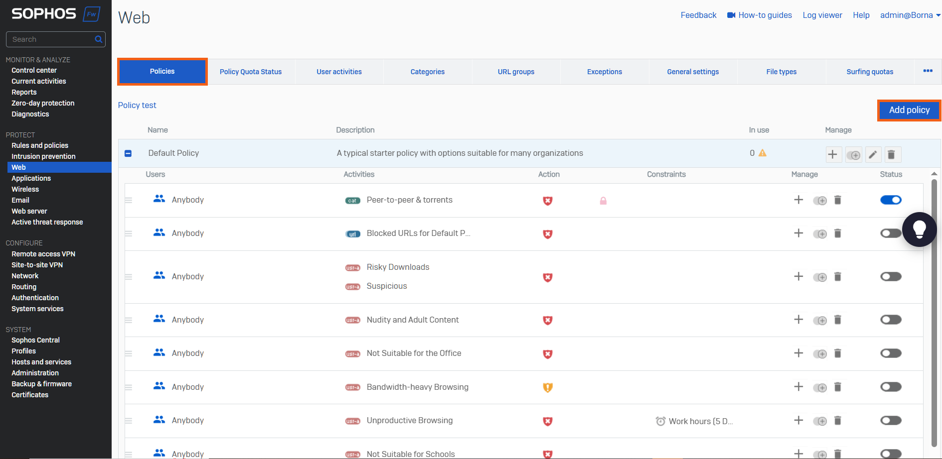Image resolution: width=942 pixels, height=459 pixels.
Task: Open the Exceptions tab
Action: pyautogui.click(x=605, y=72)
